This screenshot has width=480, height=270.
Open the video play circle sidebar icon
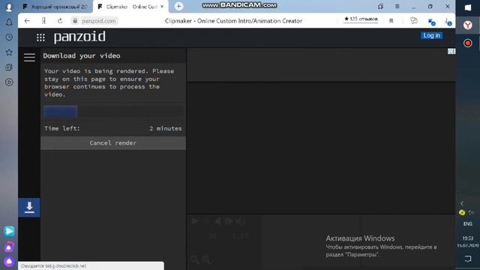(9, 82)
